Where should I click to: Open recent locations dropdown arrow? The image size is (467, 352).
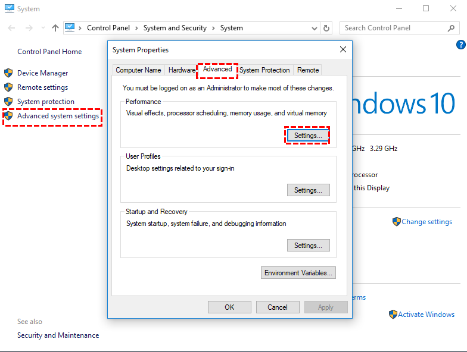click(x=43, y=28)
